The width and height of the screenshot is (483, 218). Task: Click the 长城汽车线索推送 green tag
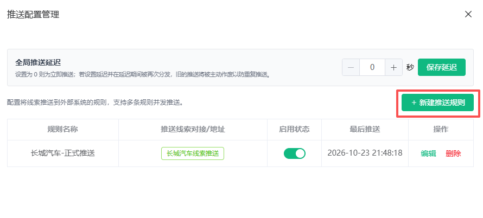(193, 153)
